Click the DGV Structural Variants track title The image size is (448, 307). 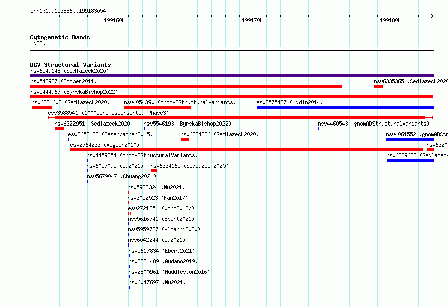(x=70, y=65)
